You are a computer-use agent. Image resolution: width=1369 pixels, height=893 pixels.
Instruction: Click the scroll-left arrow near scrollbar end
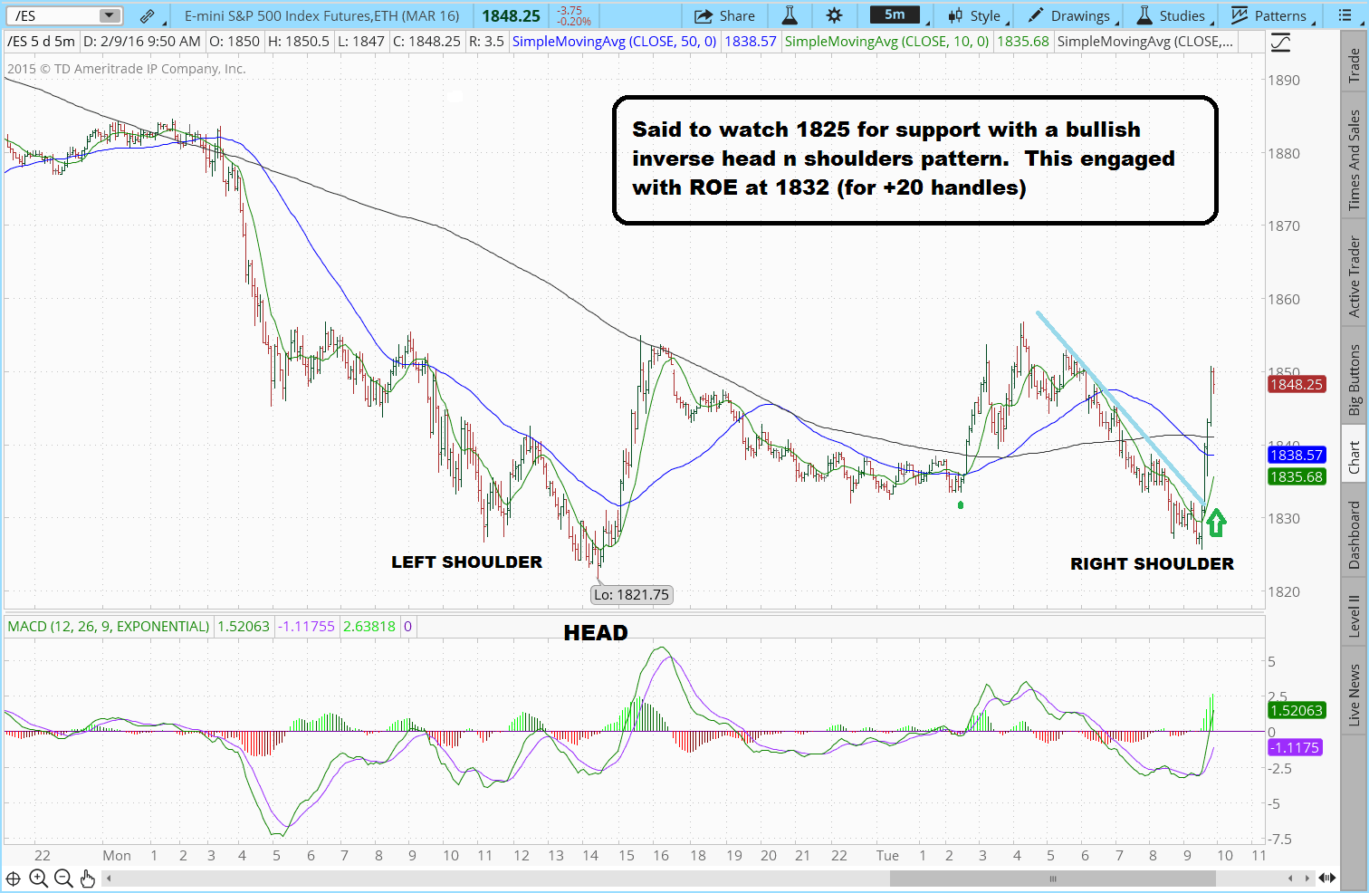1290,878
